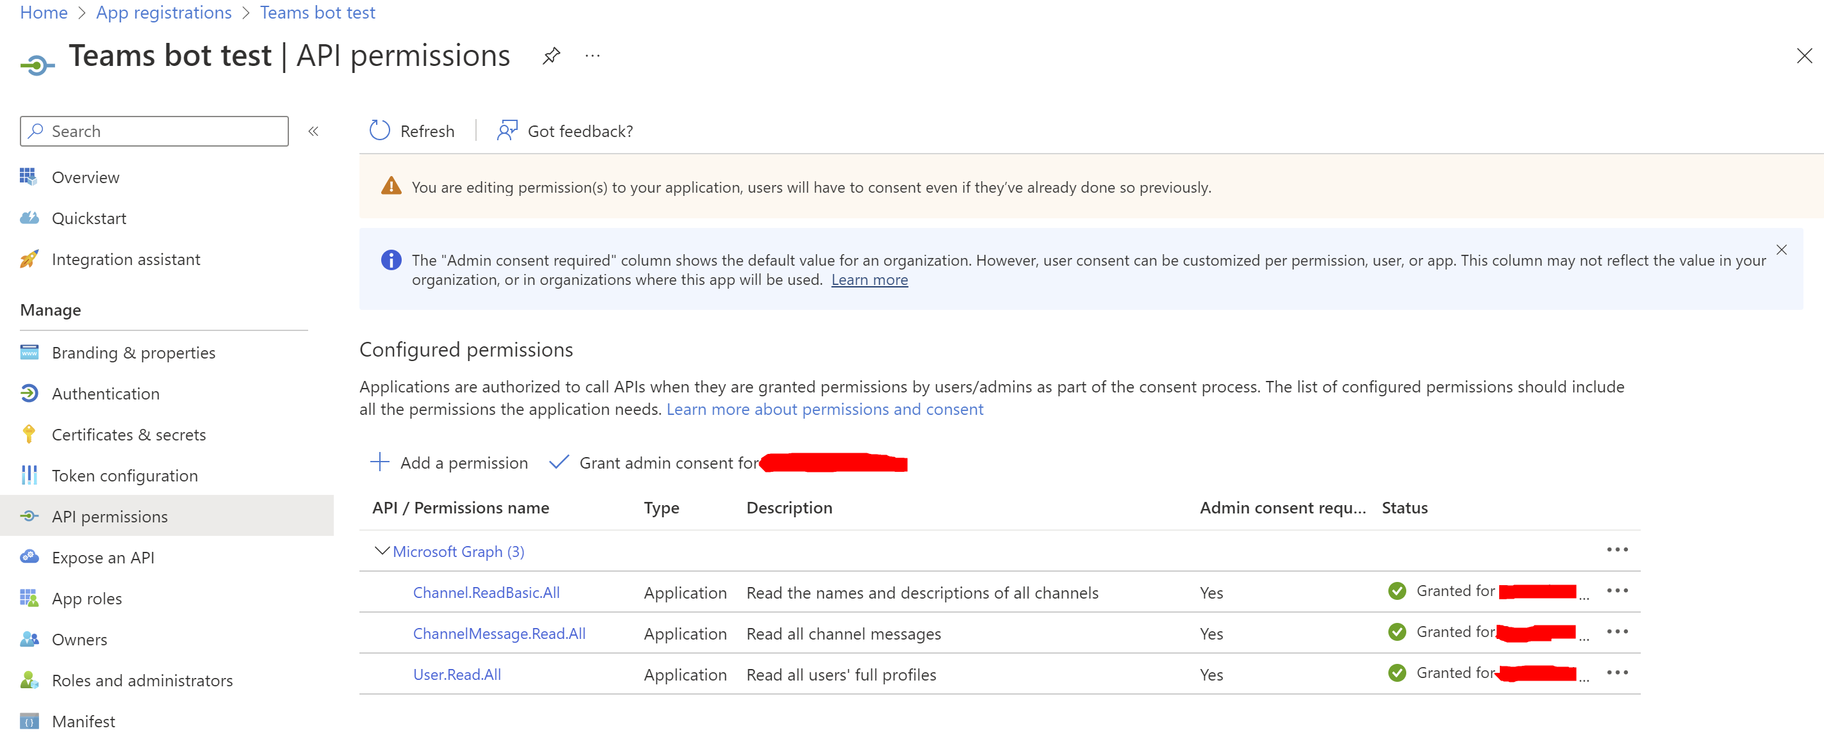Screen dimensions: 1824x742
Task: Click Got feedback? button
Action: pos(564,131)
